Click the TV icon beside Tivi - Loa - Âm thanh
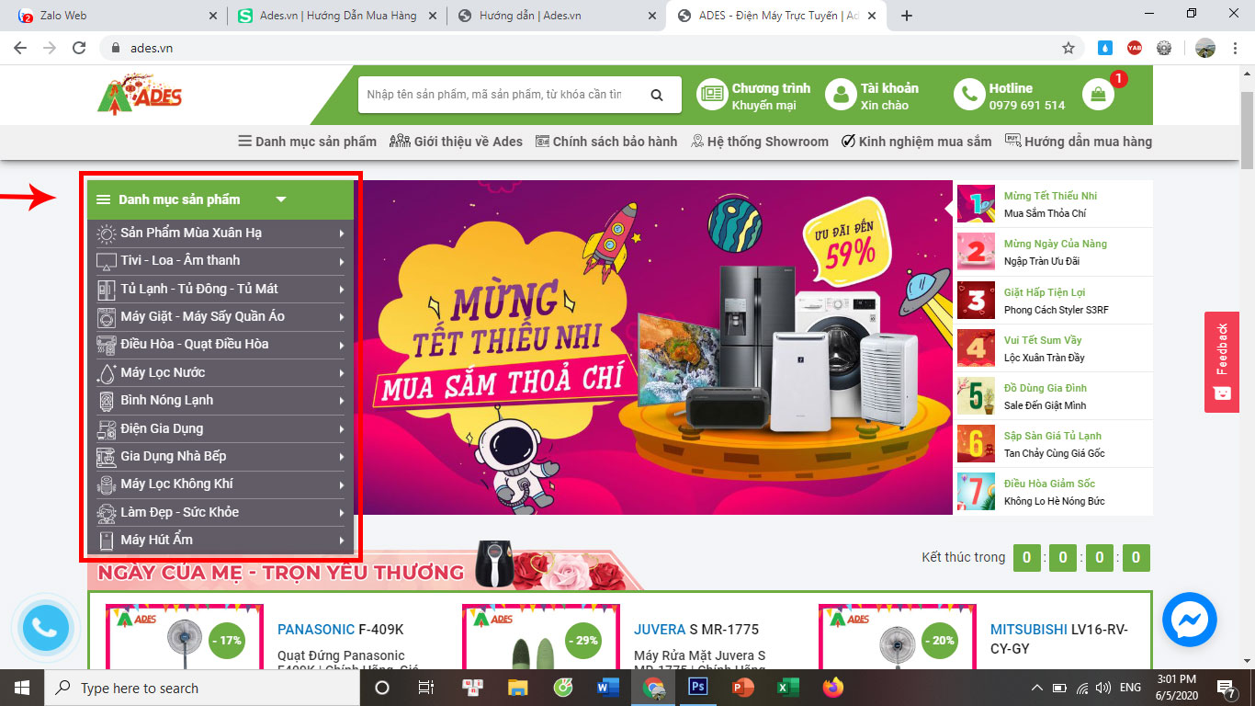Viewport: 1255px width, 706px height. pyautogui.click(x=107, y=261)
